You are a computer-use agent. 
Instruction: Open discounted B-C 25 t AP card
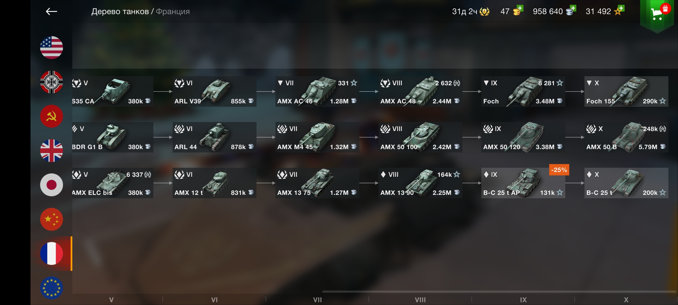click(523, 183)
